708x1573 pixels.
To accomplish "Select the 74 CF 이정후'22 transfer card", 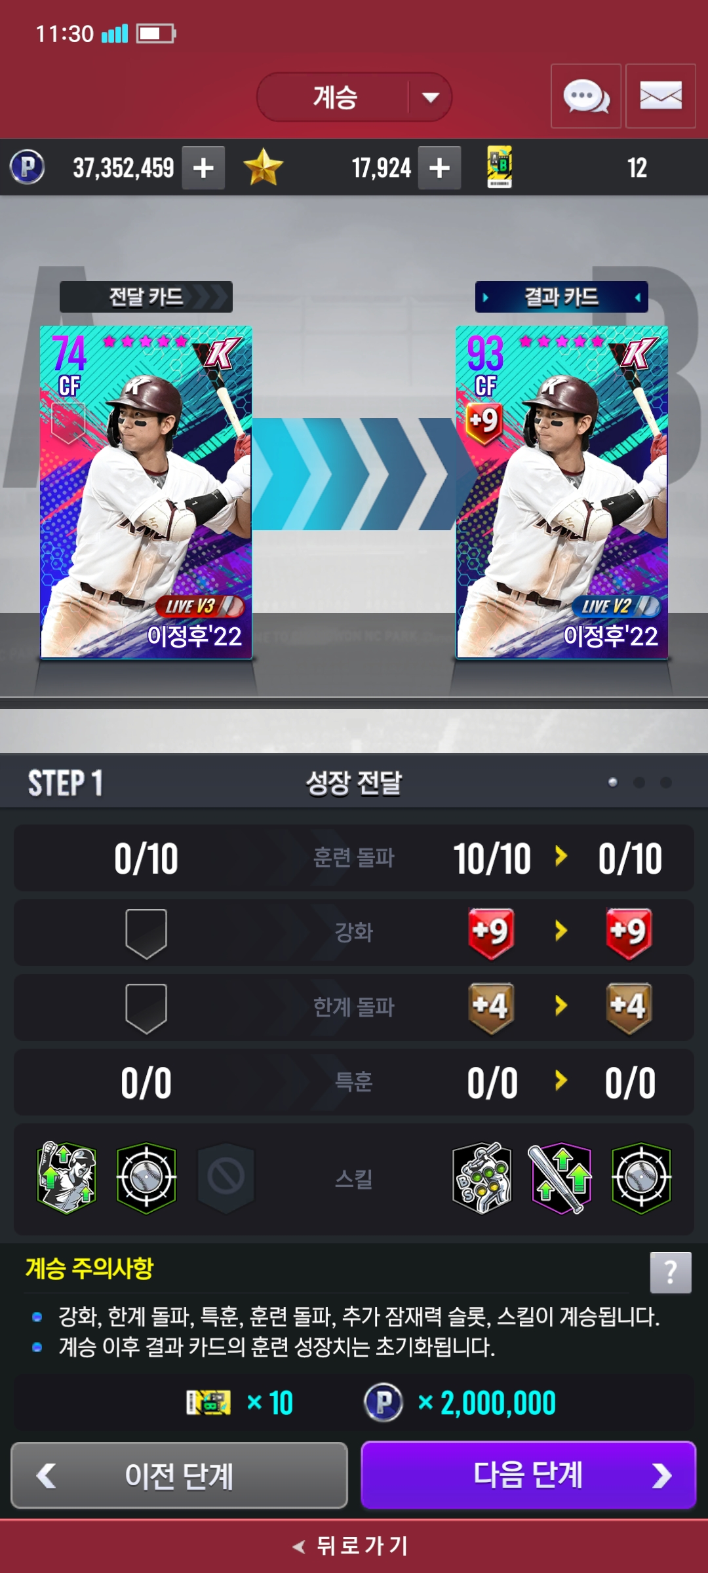I will pos(146,492).
